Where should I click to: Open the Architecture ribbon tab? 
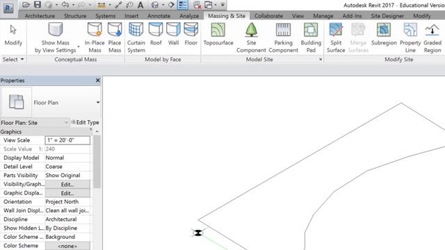(40, 16)
